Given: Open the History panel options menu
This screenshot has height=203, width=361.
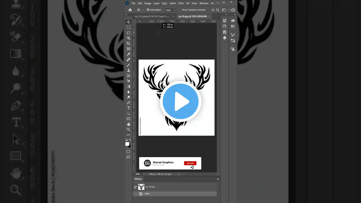Looking at the screenshot, I should click(218, 179).
